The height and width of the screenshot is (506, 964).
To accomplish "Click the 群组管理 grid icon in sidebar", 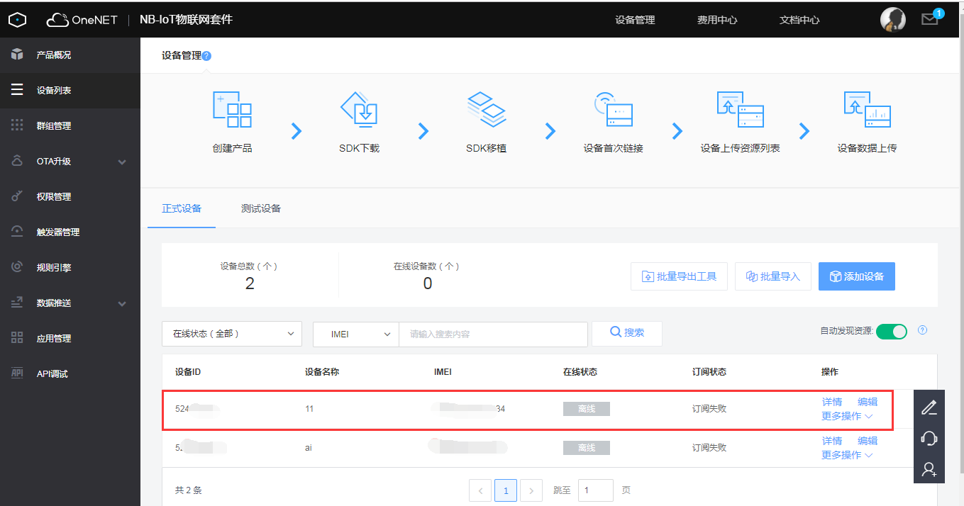I will point(17,125).
